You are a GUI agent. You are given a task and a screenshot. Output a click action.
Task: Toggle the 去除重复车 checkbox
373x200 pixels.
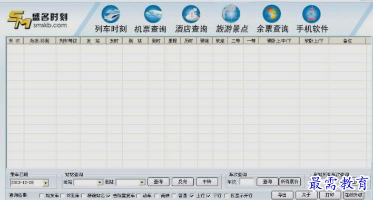pos(109,195)
